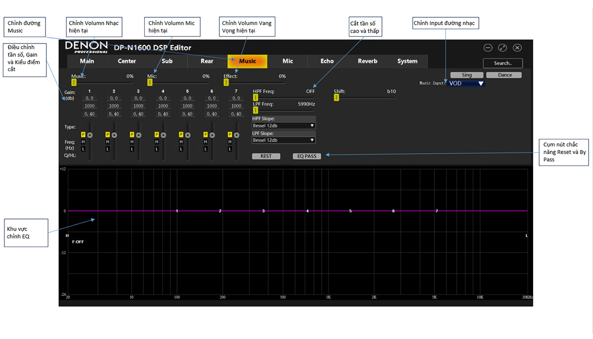
Task: Click band 1 gain slider knob
Action: [x=90, y=134]
